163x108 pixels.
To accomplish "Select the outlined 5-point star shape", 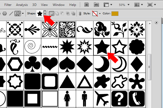I will pyautogui.click(x=119, y=47).
